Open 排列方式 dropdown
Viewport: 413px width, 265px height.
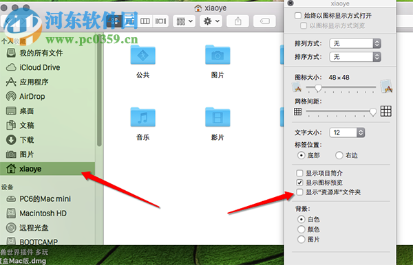pyautogui.click(x=355, y=43)
